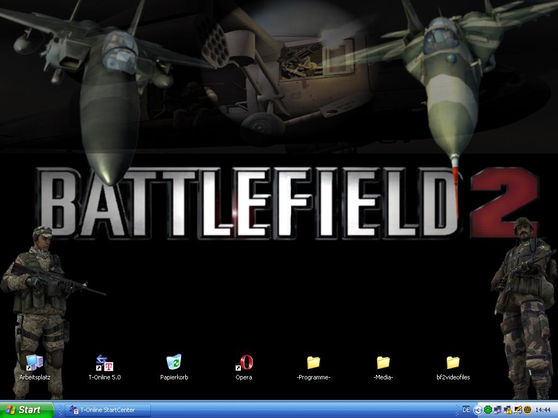Image resolution: width=558 pixels, height=418 pixels.
Task: Open the network warning tray icon
Action: [x=508, y=410]
